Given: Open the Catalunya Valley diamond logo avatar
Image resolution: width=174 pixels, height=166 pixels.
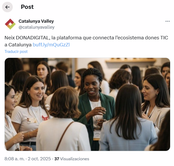Looking at the screenshot, I should coord(10,24).
